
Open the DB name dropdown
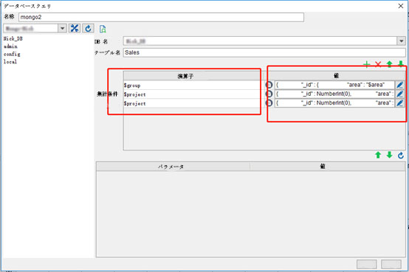point(401,41)
